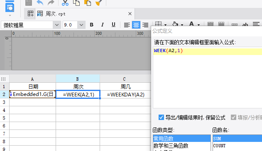Select the SUM function name

click(x=238, y=138)
